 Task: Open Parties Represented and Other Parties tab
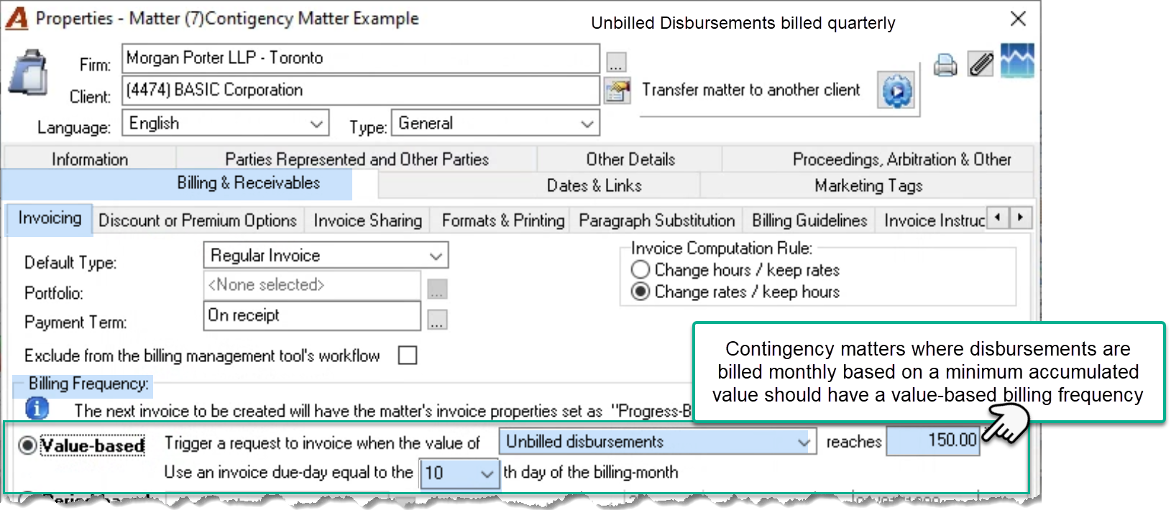[357, 159]
